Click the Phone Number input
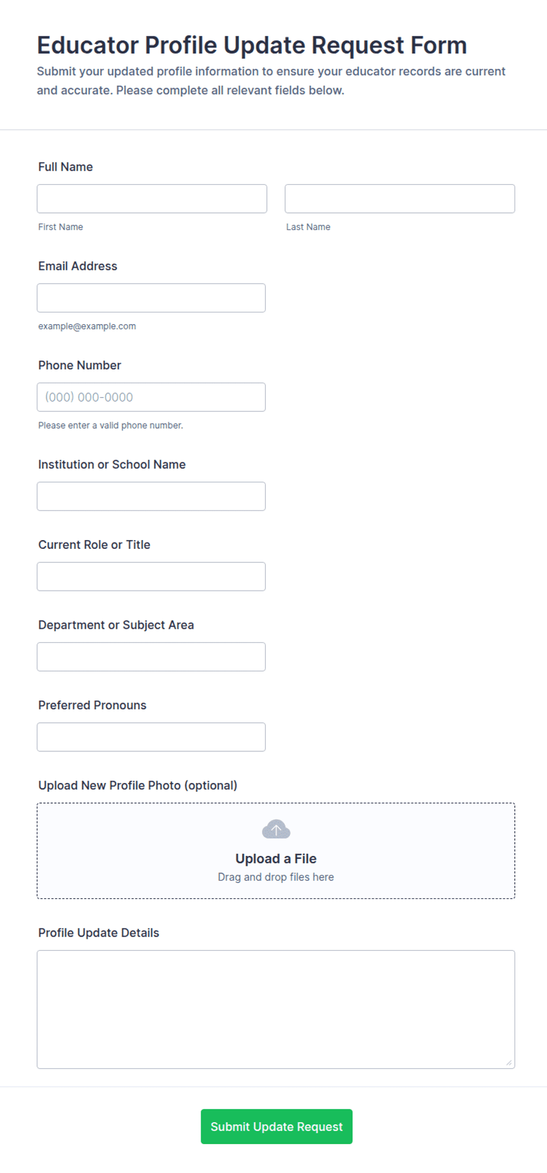Viewport: 547px width, 1173px height. click(x=151, y=397)
